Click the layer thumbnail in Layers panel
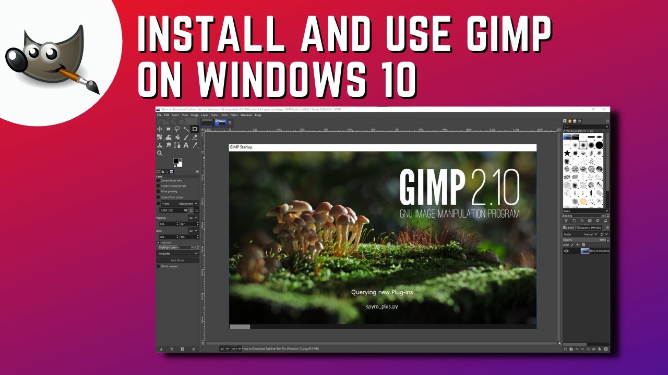Viewport: 668px width, 375px height. [585, 251]
